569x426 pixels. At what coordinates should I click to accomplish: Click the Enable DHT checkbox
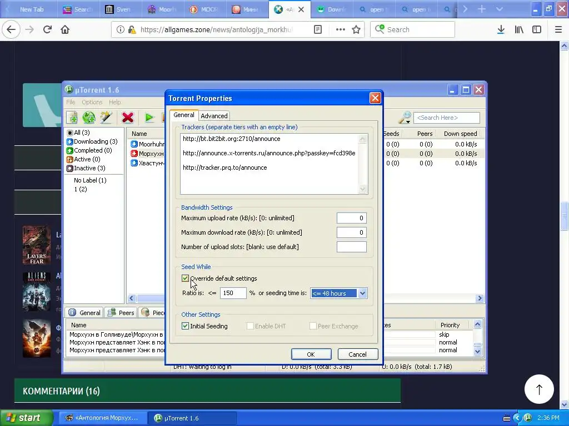pos(250,326)
